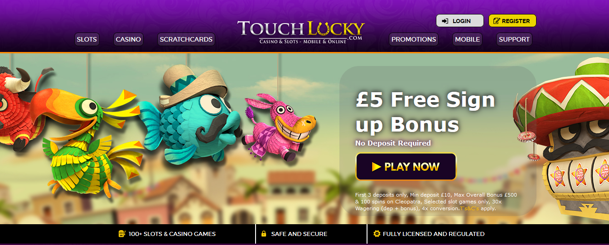
Task: Open the Casino section
Action: 128,39
